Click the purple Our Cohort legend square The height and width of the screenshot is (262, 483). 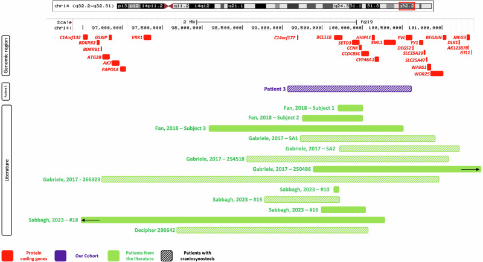[x=59, y=255]
